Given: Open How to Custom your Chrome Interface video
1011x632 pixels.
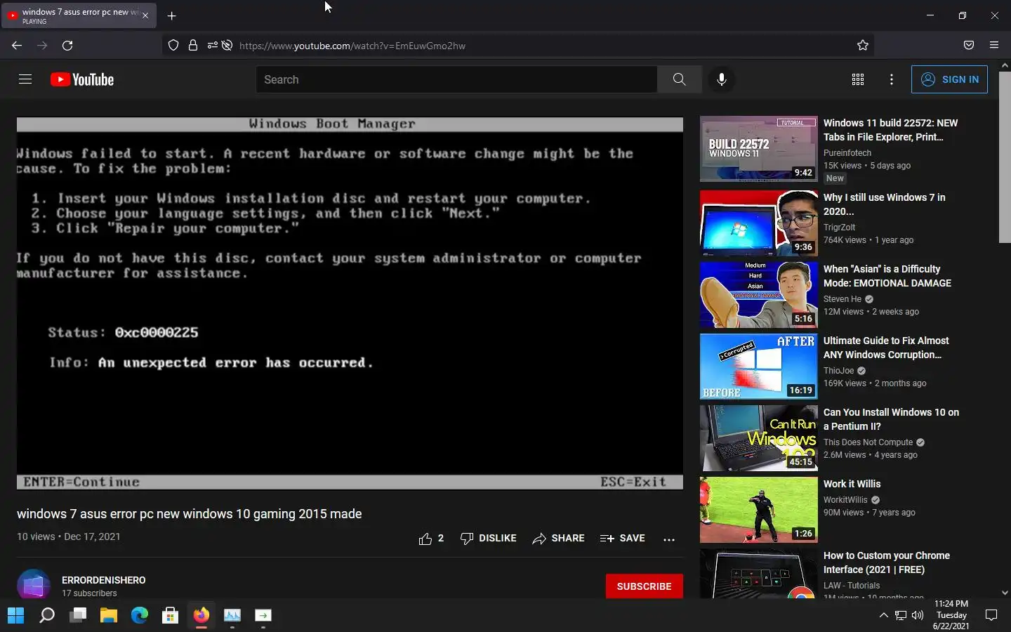Looking at the screenshot, I should (887, 562).
